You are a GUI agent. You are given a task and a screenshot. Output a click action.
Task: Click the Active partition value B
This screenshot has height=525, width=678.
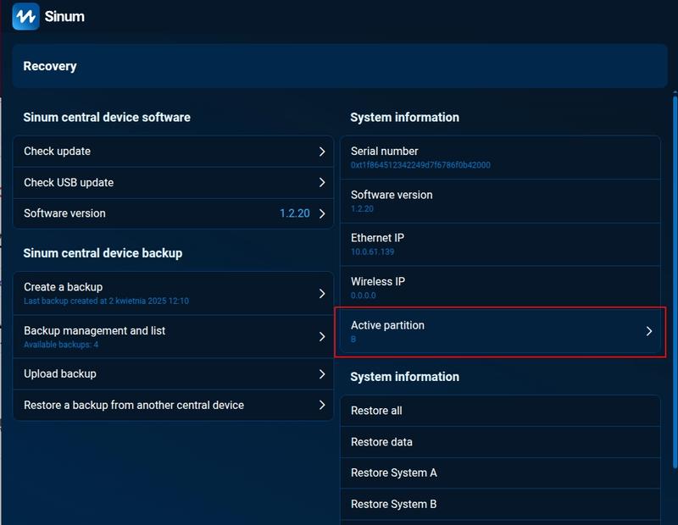[353, 340]
